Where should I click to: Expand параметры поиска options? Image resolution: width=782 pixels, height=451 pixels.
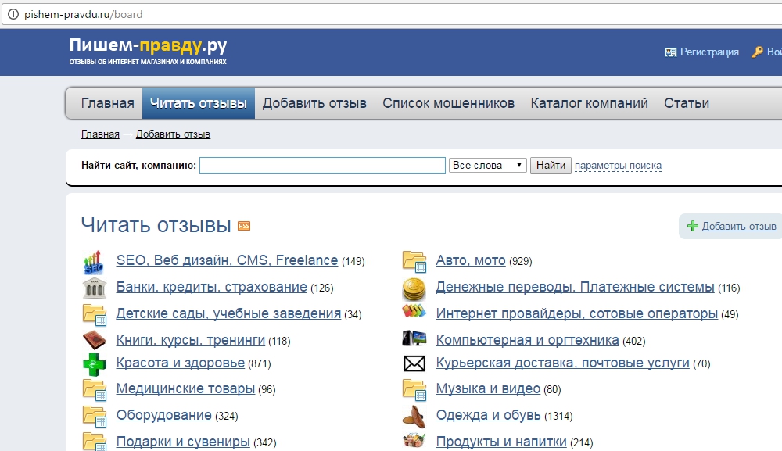pyautogui.click(x=618, y=166)
